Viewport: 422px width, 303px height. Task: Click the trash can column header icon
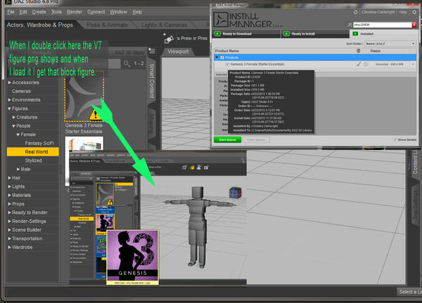tap(358, 50)
